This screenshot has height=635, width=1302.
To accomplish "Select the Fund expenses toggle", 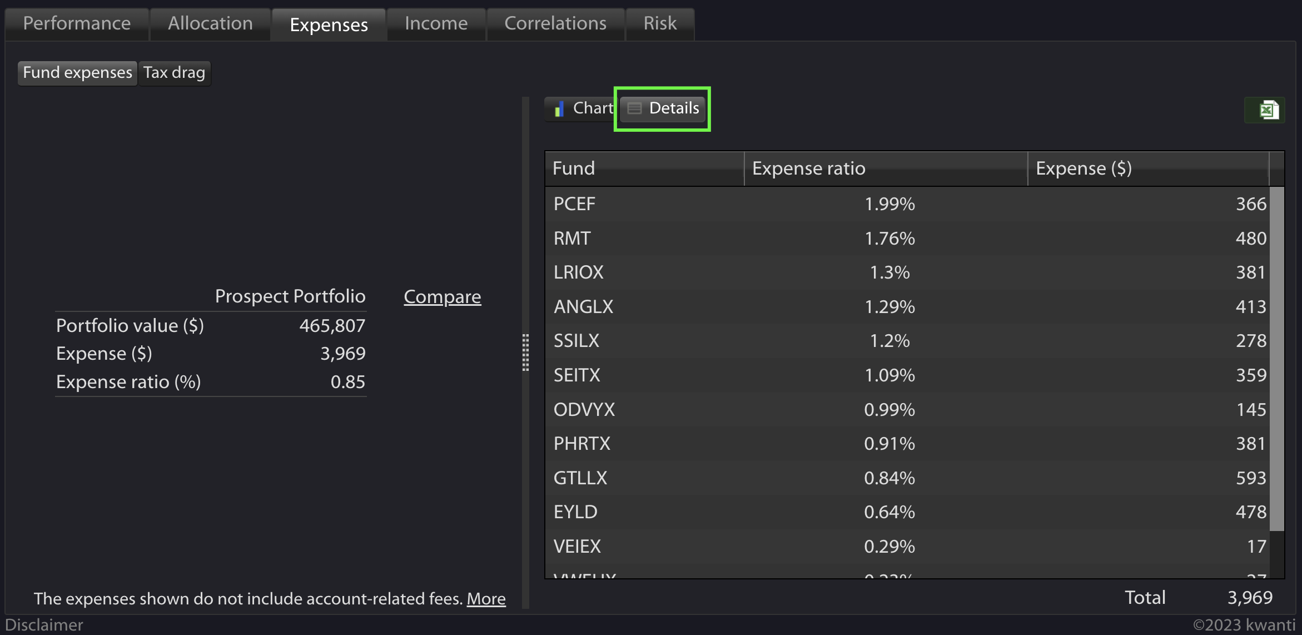I will point(77,72).
